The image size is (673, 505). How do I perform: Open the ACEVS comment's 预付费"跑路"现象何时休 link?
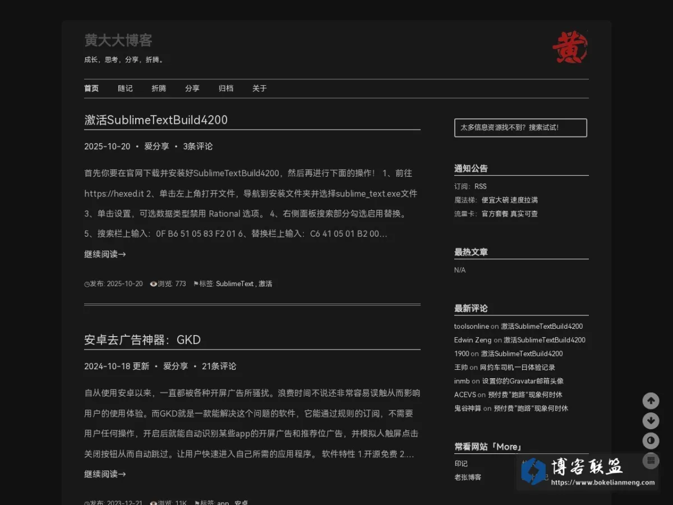point(525,394)
